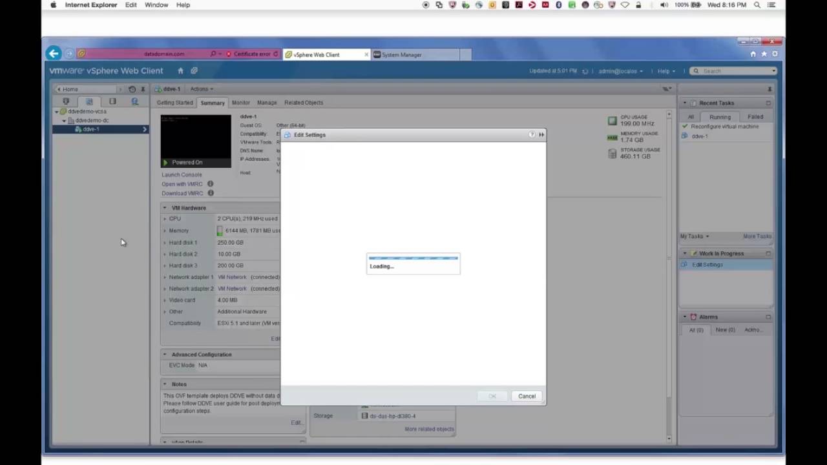Screen dimensions: 827x465
Task: Click the Launch Console link
Action: coord(182,175)
